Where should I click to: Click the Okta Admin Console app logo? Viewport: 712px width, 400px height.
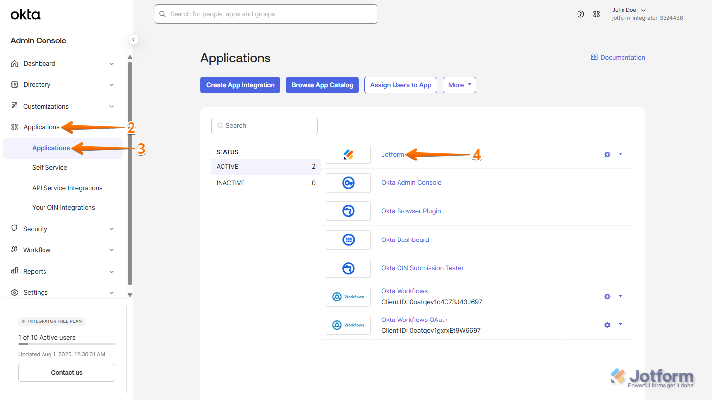348,183
